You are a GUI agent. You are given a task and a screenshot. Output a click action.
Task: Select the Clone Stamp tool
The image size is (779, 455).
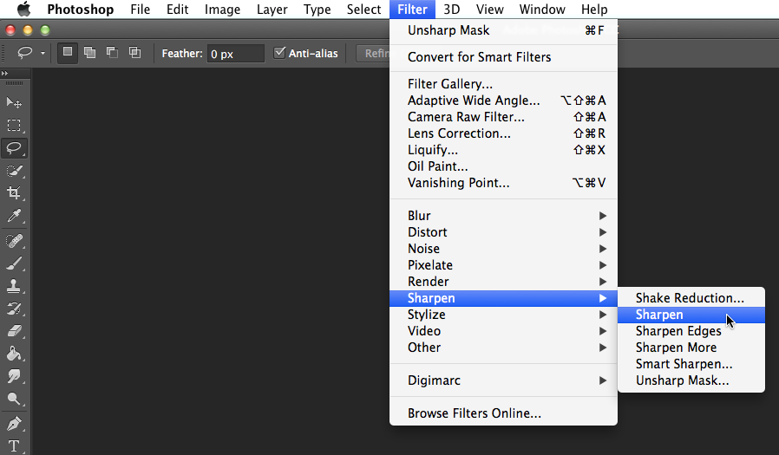(14, 286)
